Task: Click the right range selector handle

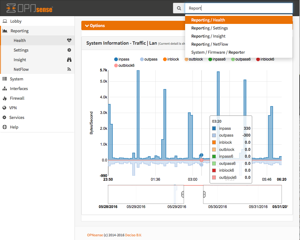Action: pyautogui.click(x=204, y=194)
